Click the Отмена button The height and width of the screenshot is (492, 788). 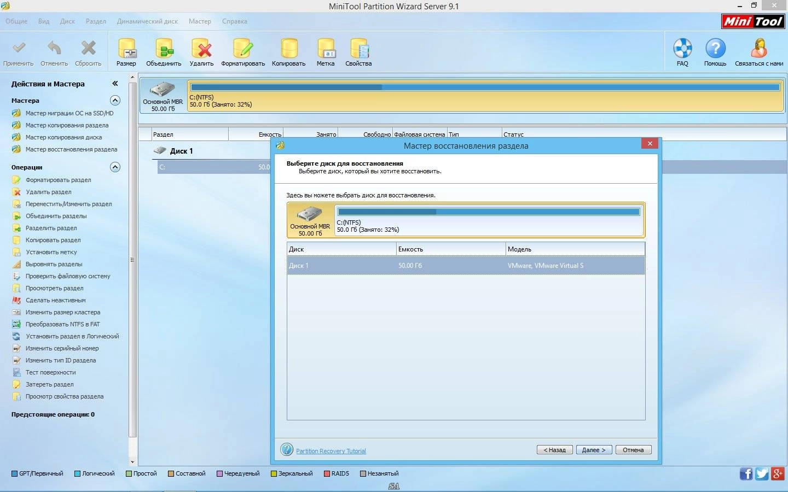pyautogui.click(x=633, y=450)
